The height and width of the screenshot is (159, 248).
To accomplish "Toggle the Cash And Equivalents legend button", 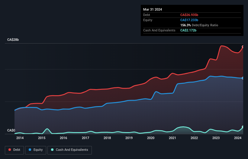I will click(69, 150).
